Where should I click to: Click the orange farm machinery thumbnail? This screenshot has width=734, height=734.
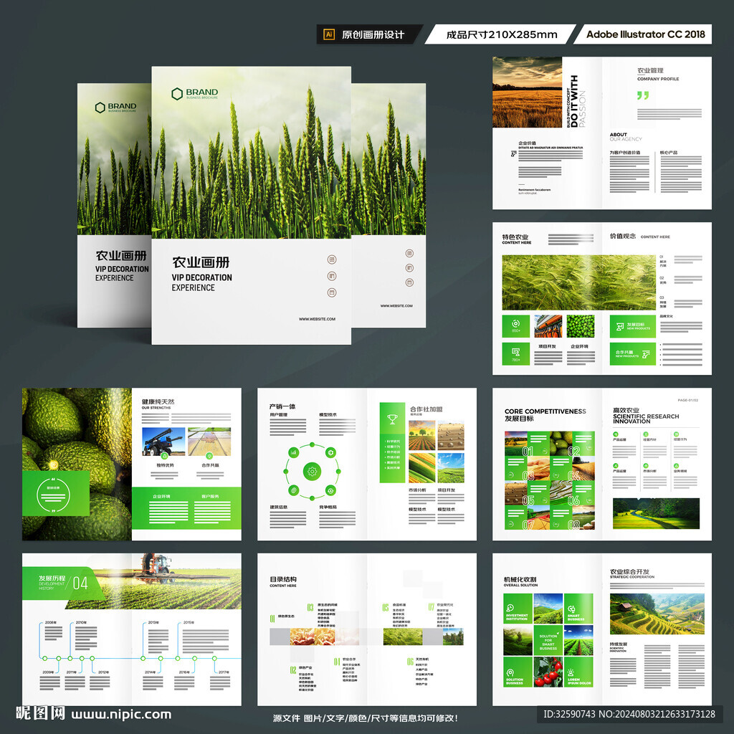click(548, 326)
